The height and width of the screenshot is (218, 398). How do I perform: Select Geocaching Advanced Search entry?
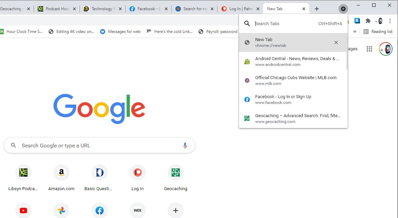(293, 119)
